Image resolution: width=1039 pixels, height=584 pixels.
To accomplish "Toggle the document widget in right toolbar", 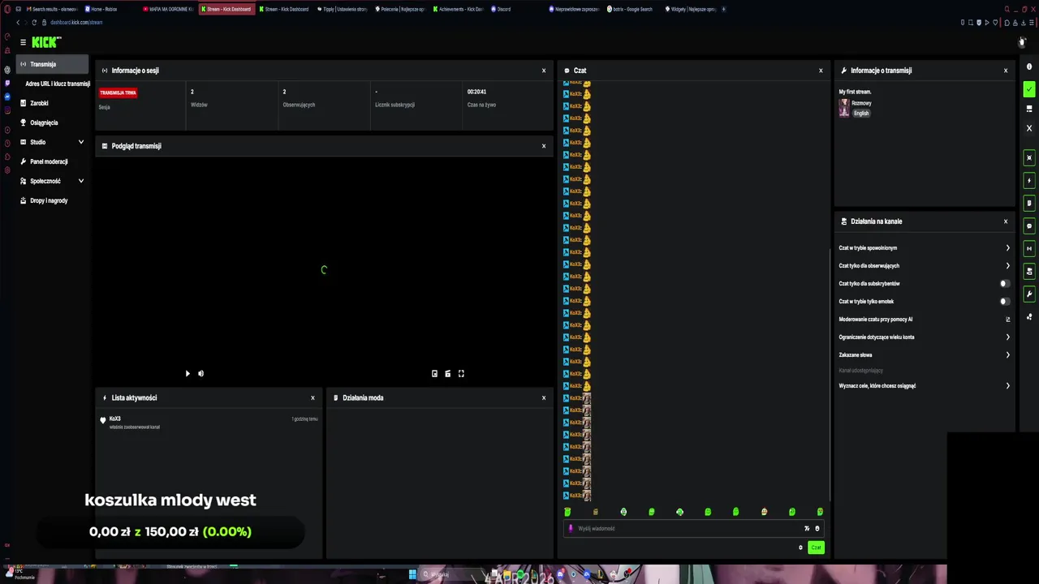I will tap(1029, 204).
